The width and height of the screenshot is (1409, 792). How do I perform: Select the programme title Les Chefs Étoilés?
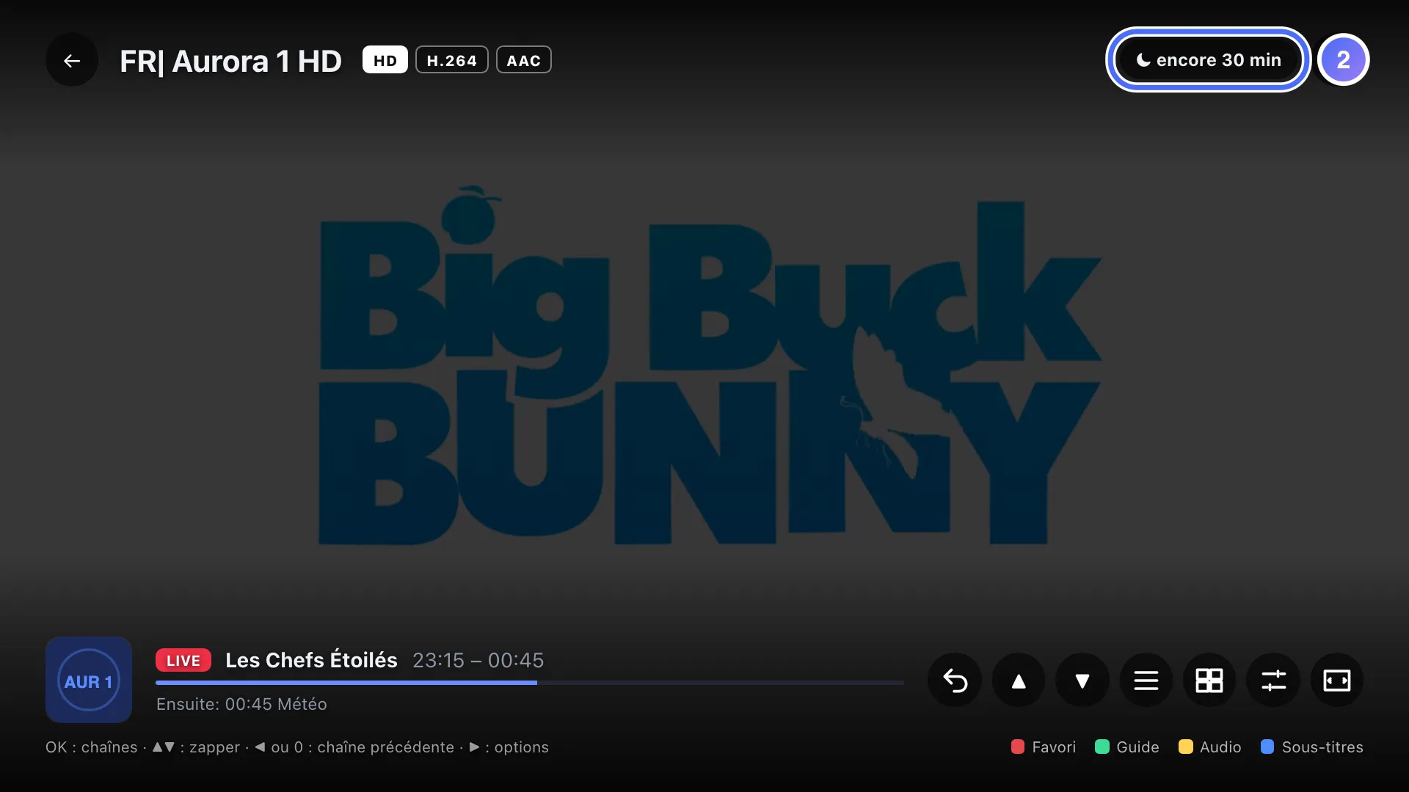(311, 660)
